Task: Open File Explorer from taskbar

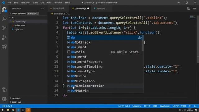Action: (x=8, y=110)
